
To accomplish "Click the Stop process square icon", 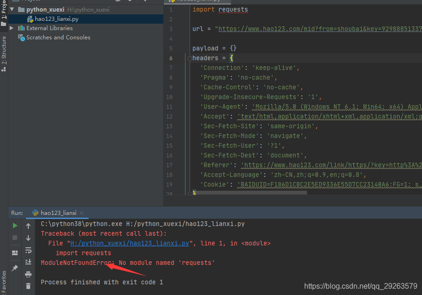I will (15, 238).
